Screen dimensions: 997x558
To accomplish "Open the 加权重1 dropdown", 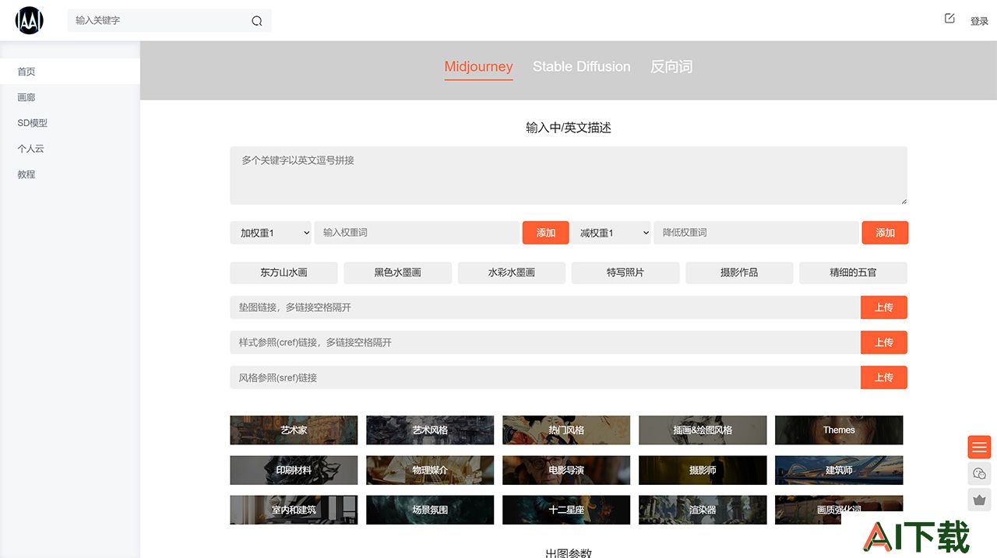I will 271,233.
